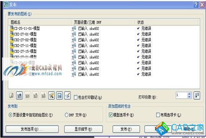Click the Move Sheet Down icon
206x138 pixels.
click(44, 95)
